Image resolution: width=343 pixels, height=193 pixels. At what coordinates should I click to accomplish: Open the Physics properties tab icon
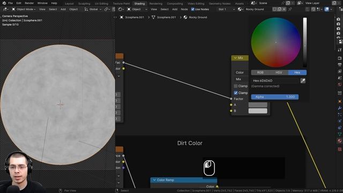click(x=340, y=121)
